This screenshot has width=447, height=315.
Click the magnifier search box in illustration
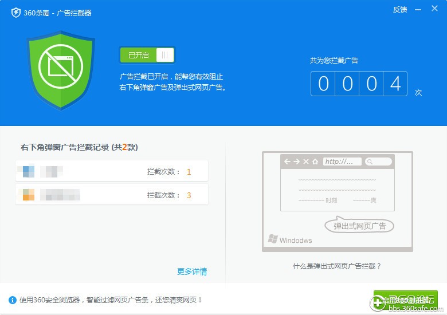[x=378, y=162]
